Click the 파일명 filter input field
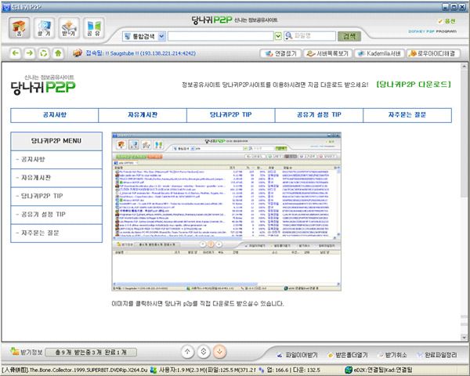 [x=309, y=36]
